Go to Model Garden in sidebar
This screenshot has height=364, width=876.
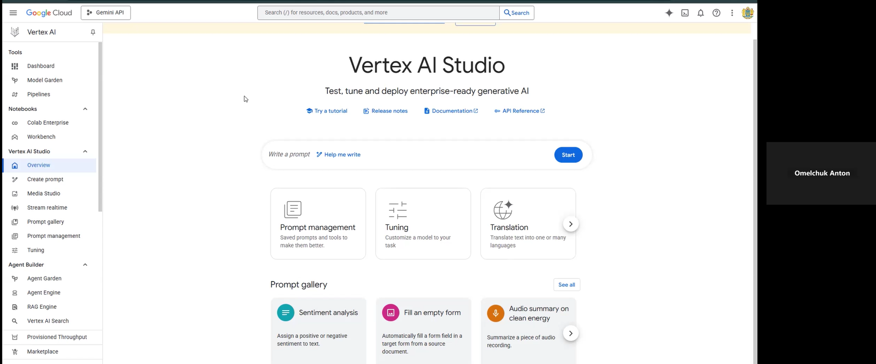(x=45, y=80)
